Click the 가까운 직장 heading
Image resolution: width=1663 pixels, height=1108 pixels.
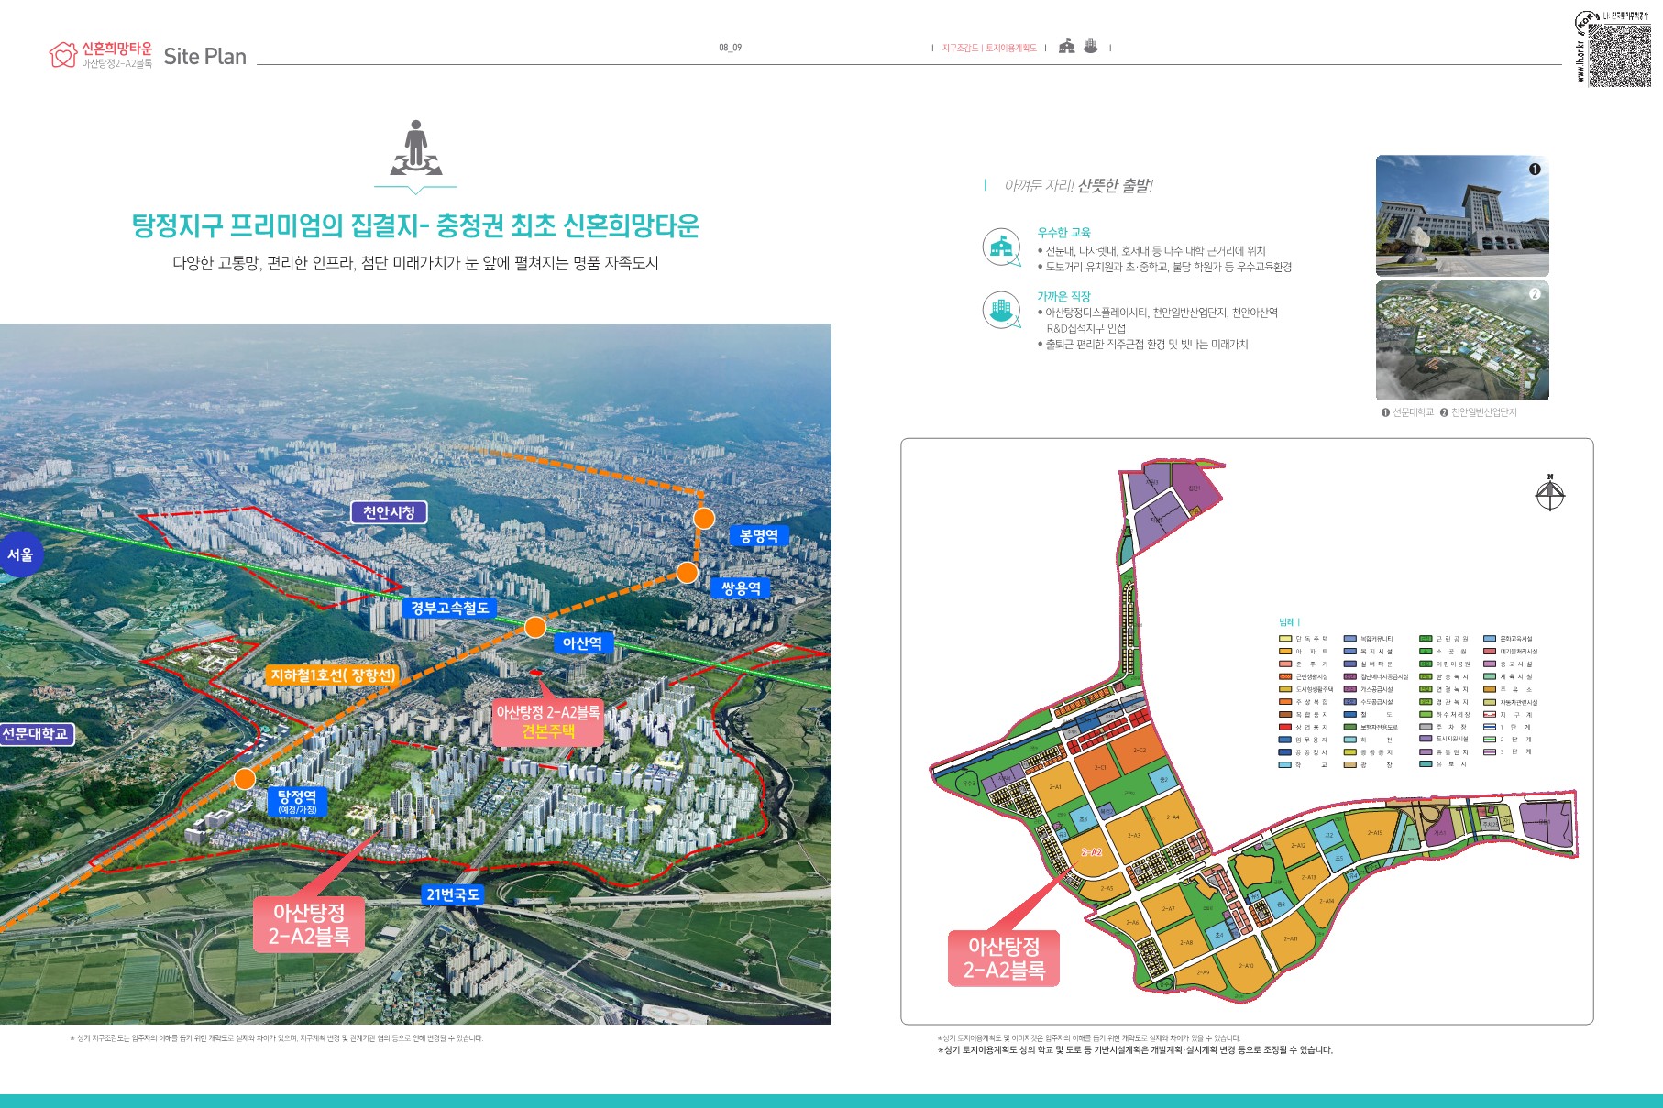click(1063, 297)
